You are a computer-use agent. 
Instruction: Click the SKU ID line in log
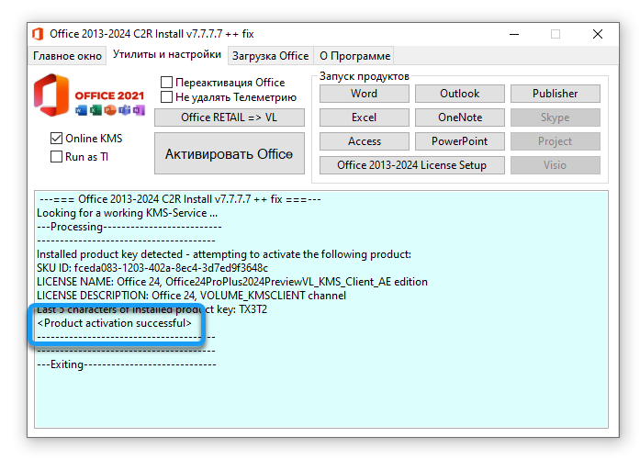tap(152, 268)
